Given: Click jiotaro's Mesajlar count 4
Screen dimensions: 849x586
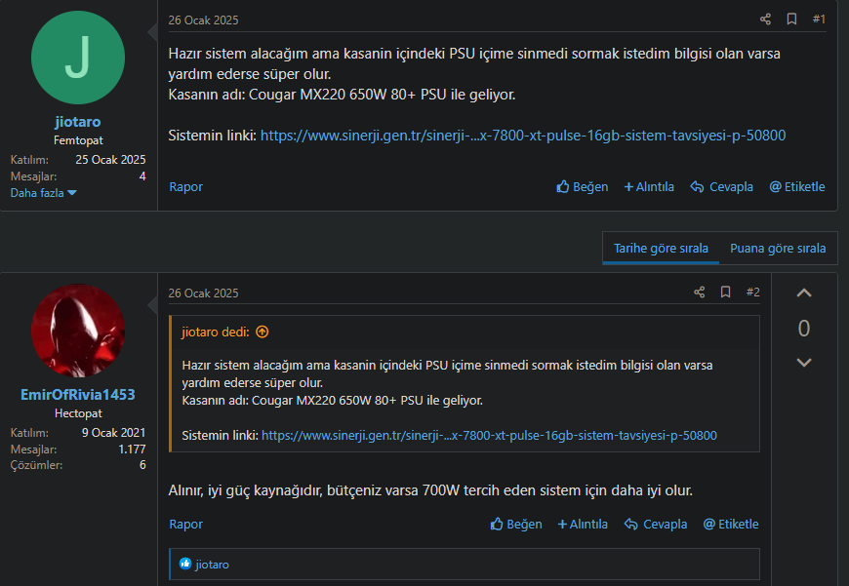Looking at the screenshot, I should [142, 176].
